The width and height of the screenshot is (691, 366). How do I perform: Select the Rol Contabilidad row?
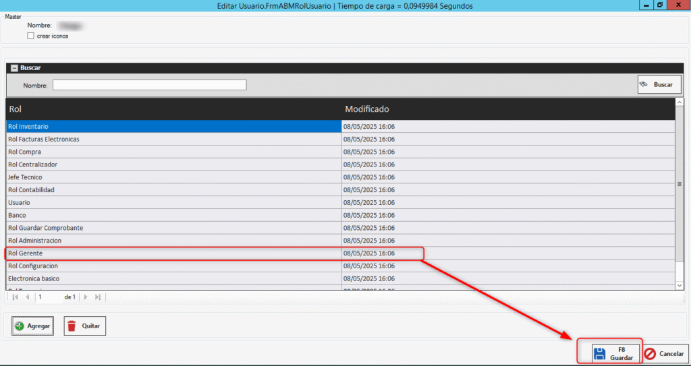173,190
